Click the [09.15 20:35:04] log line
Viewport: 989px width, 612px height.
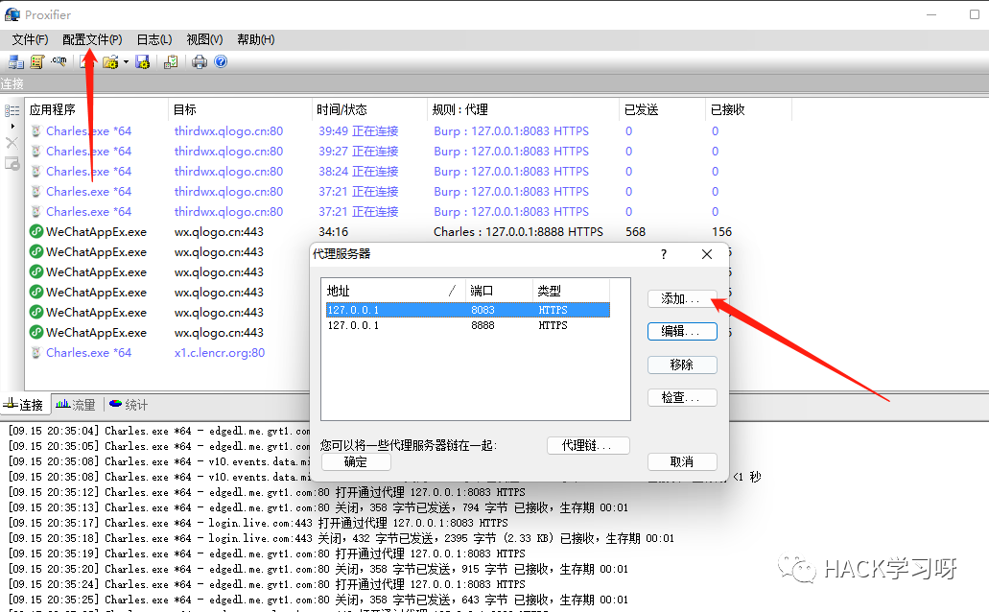click(159, 431)
